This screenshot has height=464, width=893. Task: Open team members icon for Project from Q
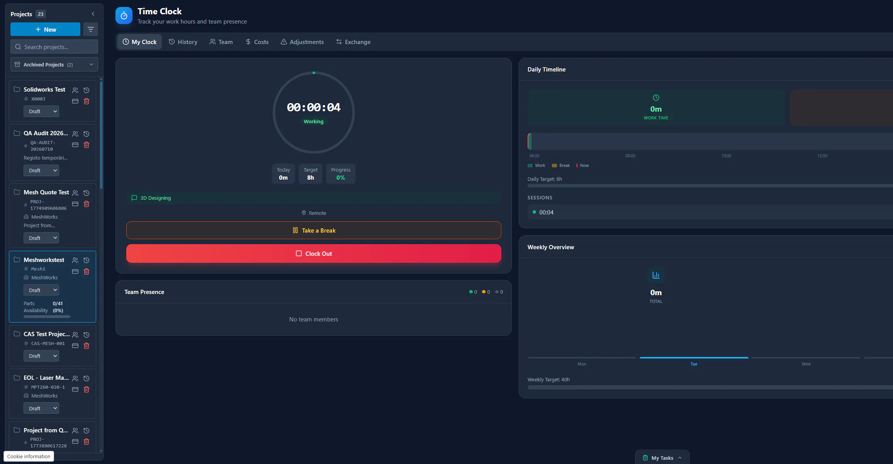[x=75, y=431]
